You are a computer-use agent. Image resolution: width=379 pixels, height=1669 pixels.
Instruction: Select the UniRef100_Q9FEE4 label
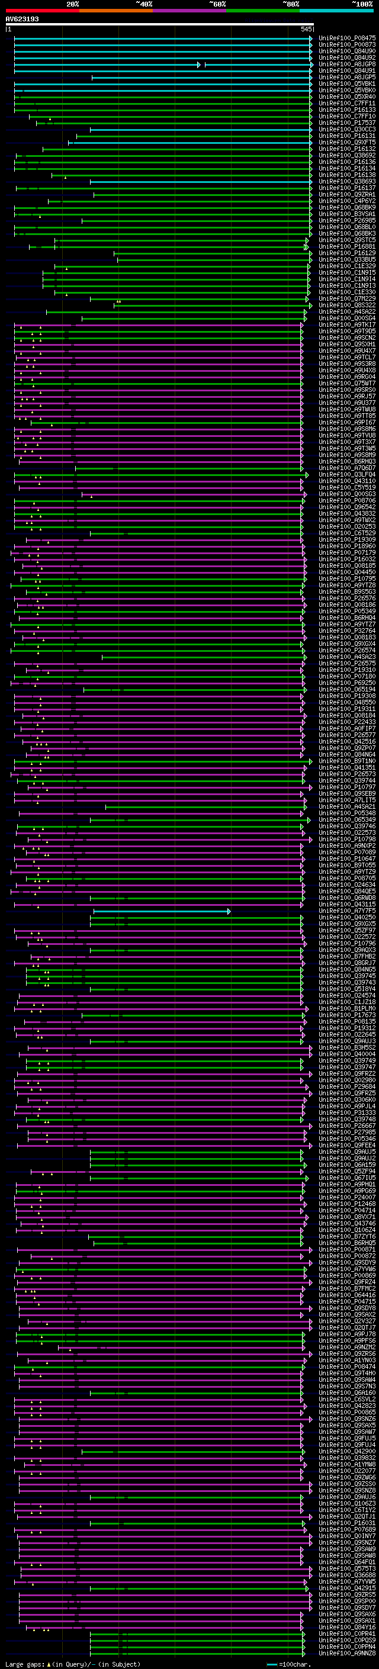346,1146
